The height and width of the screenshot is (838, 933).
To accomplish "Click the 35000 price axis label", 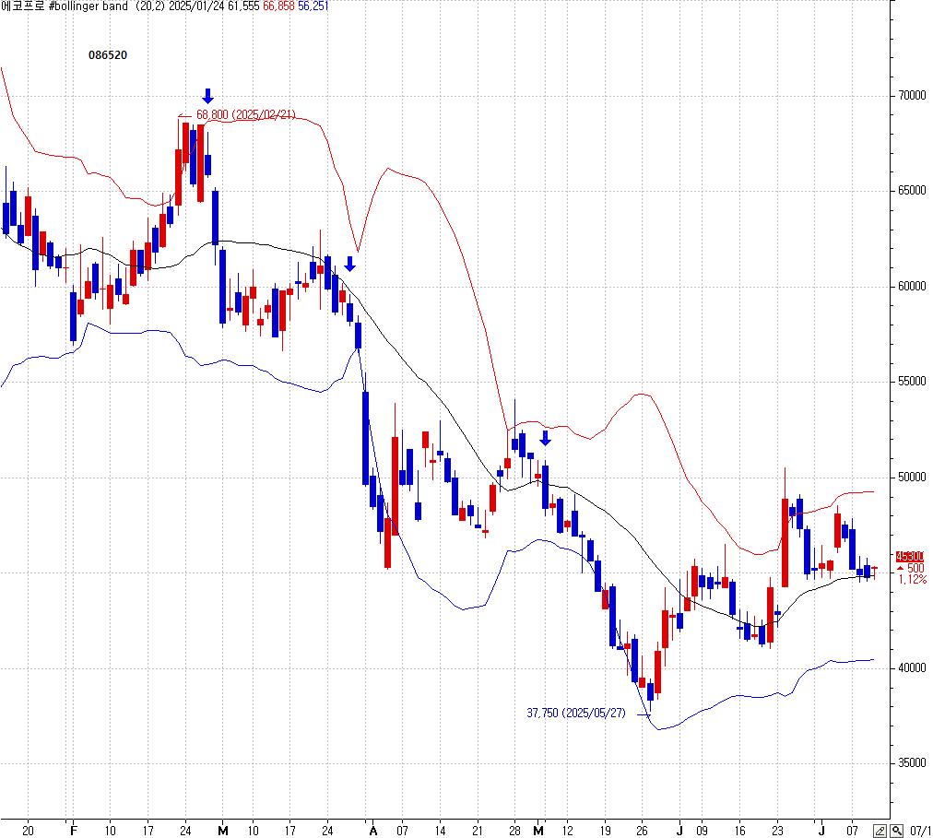I will click(912, 763).
